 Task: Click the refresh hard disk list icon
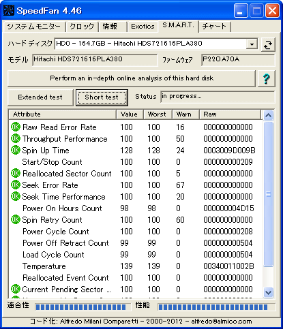268,44
